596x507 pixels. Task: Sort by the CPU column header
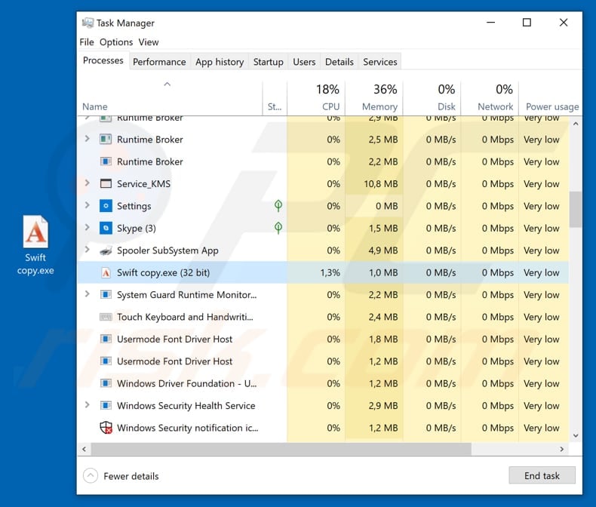316,98
